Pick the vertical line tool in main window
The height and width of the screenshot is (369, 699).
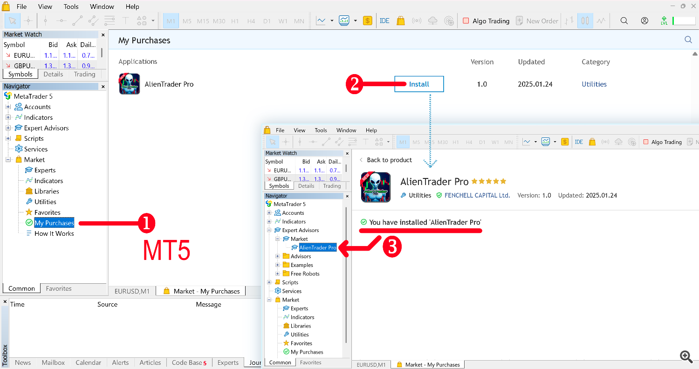(45, 20)
